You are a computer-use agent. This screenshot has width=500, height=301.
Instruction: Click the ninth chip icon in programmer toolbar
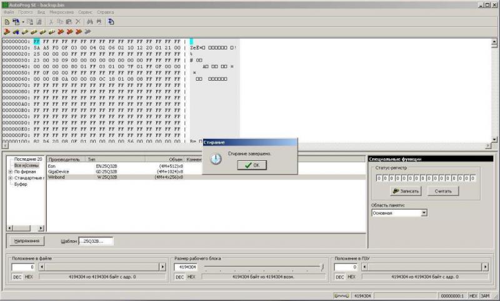point(79,31)
